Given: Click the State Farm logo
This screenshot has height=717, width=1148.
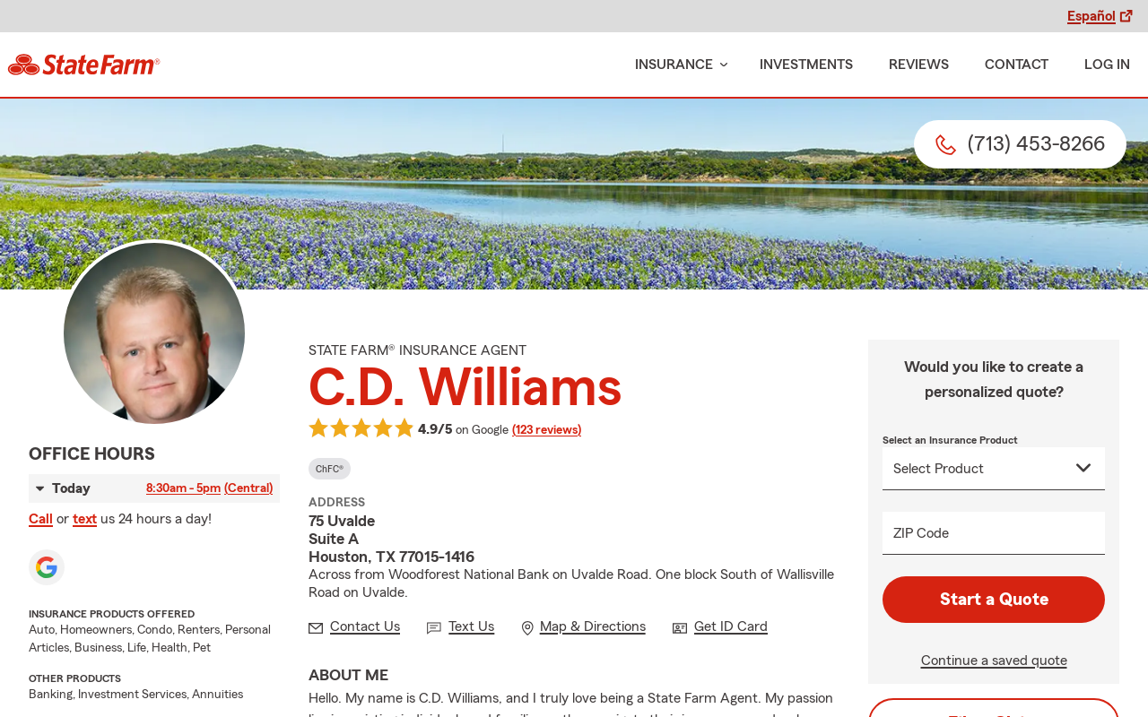Looking at the screenshot, I should click(x=83, y=65).
